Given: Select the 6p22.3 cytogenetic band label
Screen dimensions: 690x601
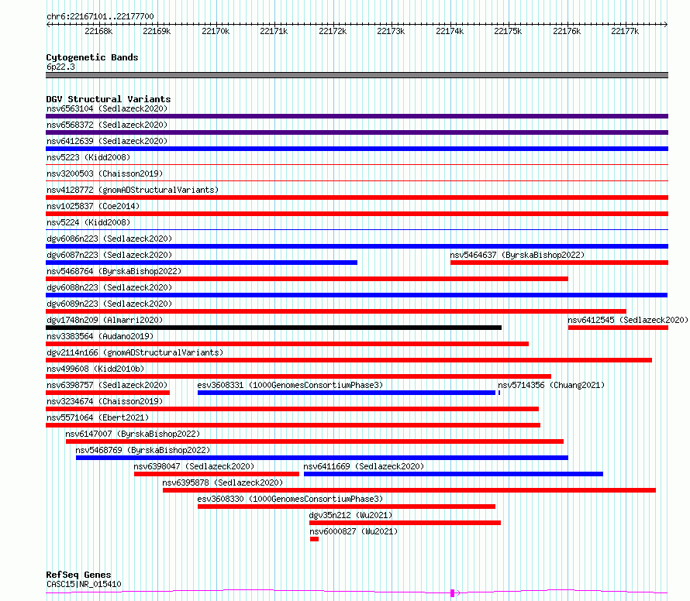Looking at the screenshot, I should point(60,67).
